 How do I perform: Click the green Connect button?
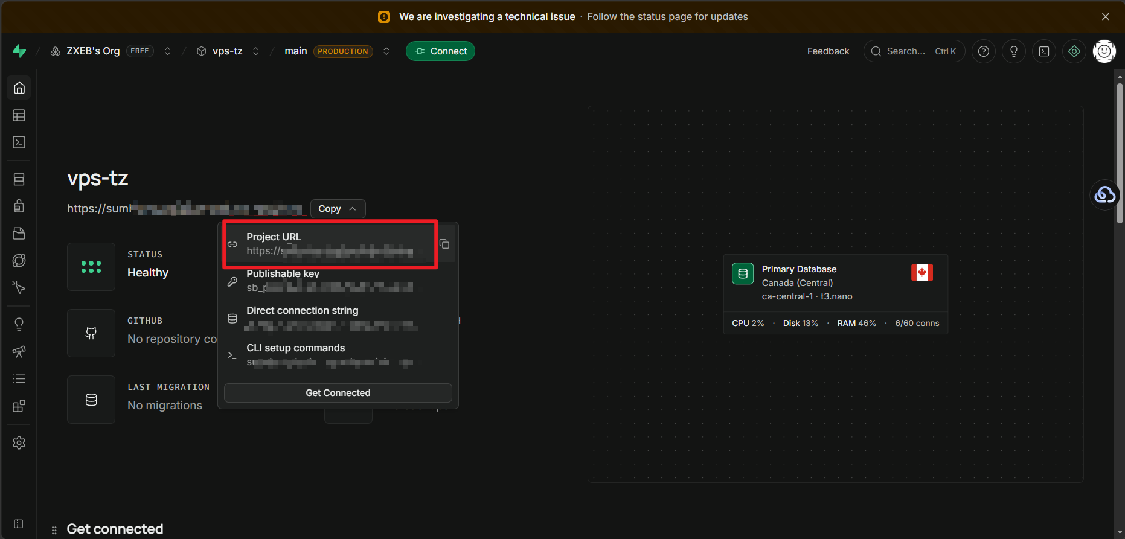[440, 51]
